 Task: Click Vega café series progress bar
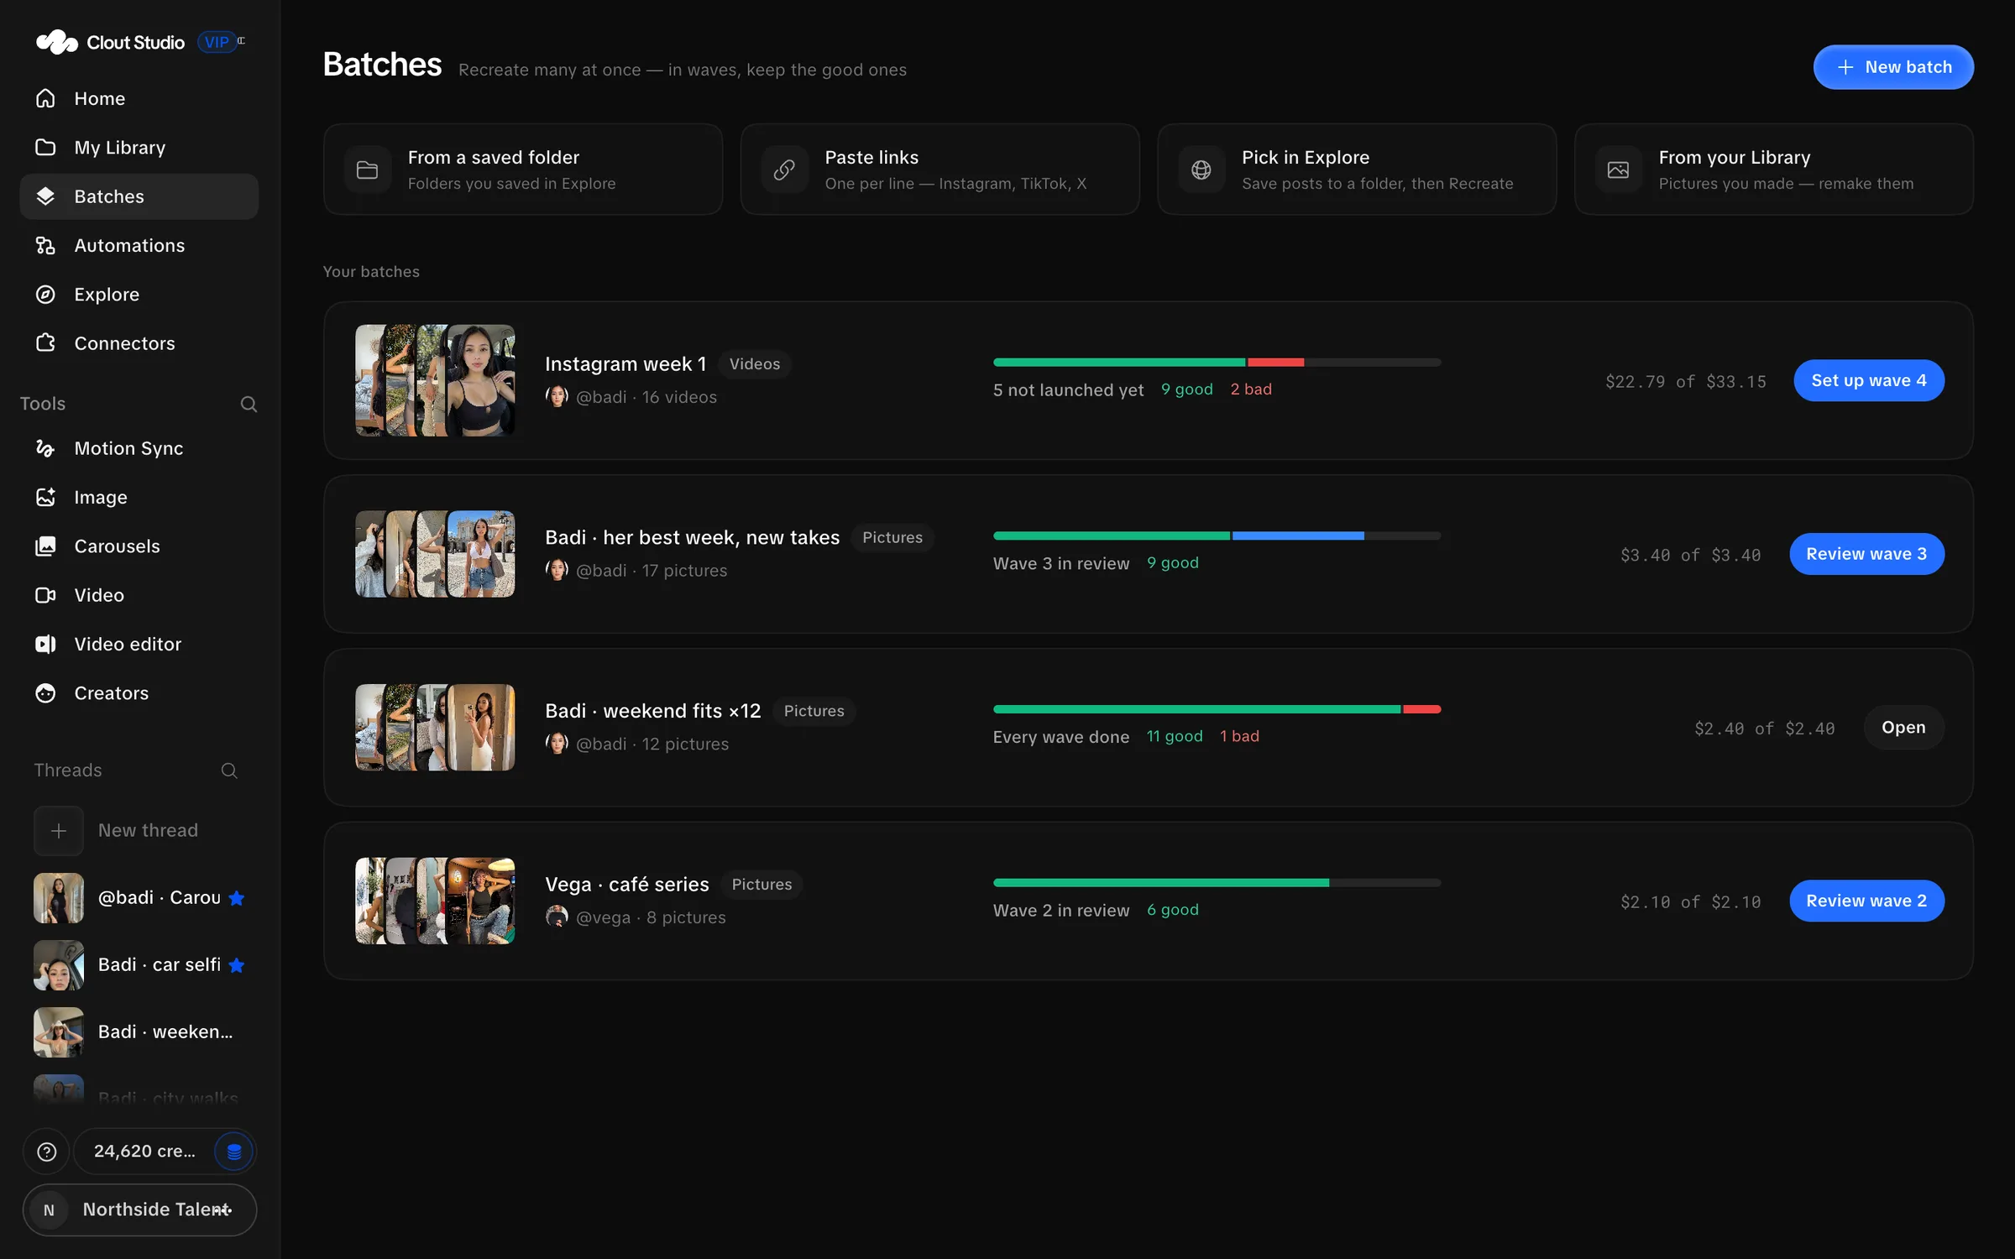pyautogui.click(x=1217, y=882)
